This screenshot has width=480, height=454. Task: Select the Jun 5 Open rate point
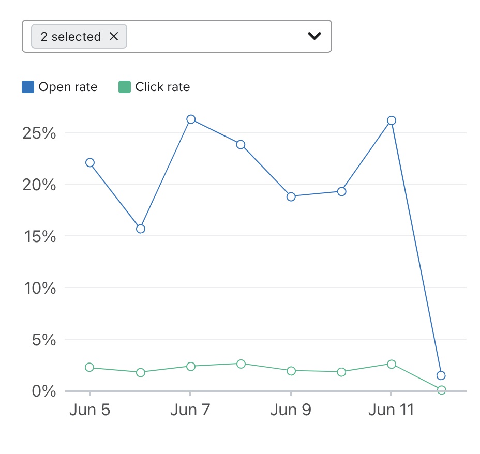click(x=90, y=162)
